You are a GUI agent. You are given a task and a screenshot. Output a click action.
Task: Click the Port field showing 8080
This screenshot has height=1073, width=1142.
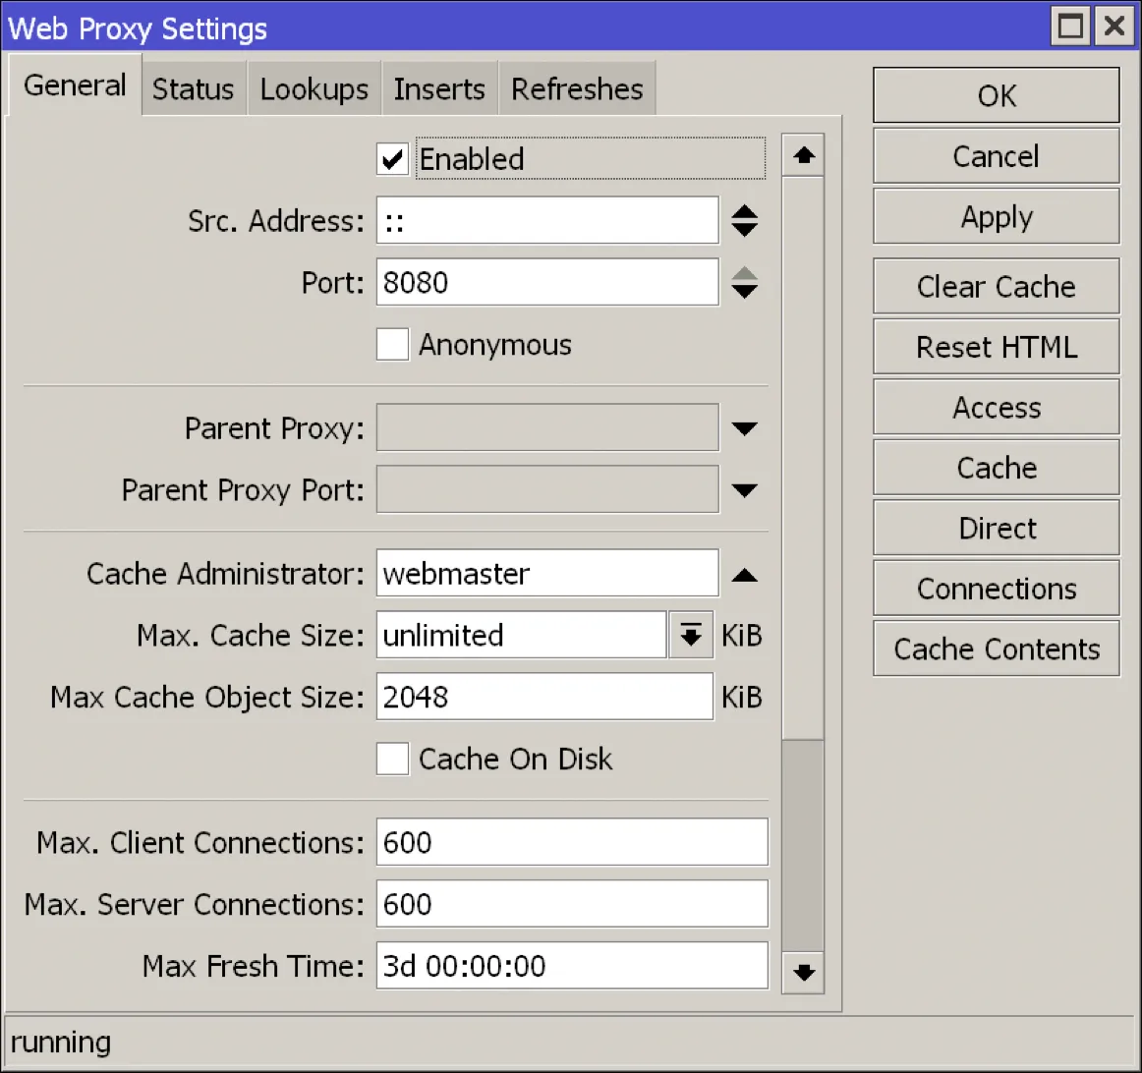pos(547,282)
